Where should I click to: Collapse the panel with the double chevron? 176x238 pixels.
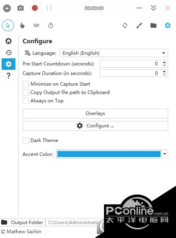click(x=153, y=8)
